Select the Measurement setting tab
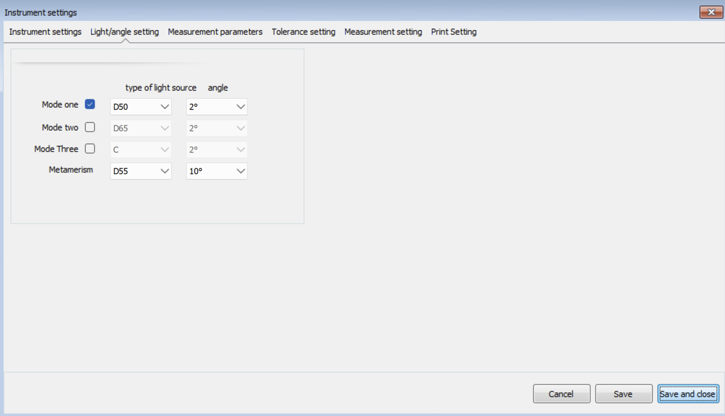The image size is (725, 416). [x=383, y=32]
